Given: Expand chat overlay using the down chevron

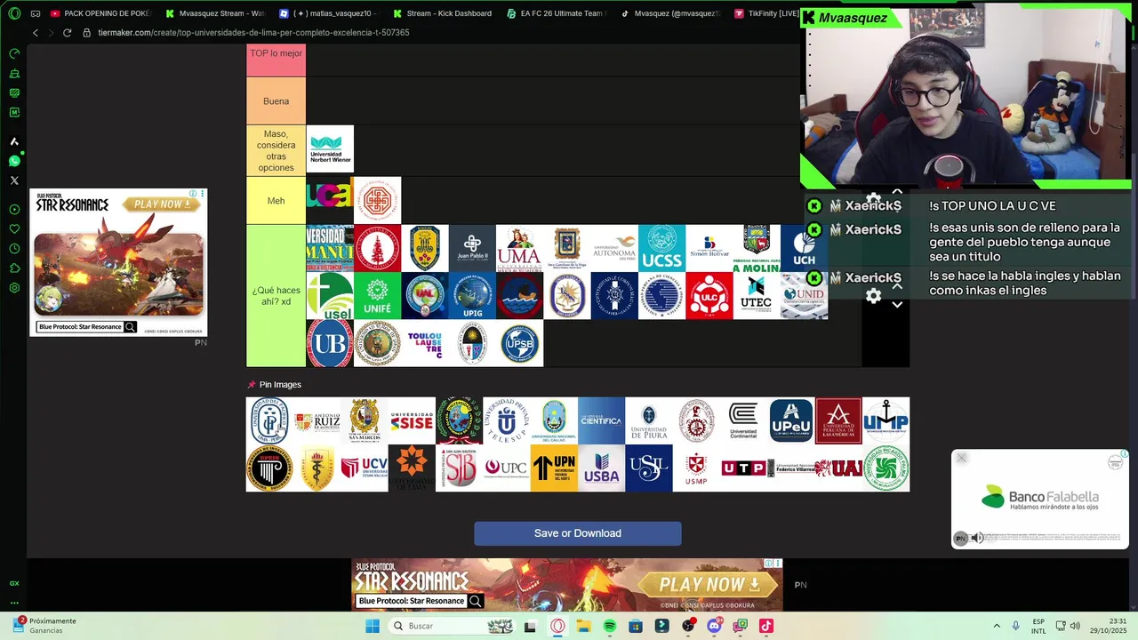Looking at the screenshot, I should pyautogui.click(x=897, y=305).
